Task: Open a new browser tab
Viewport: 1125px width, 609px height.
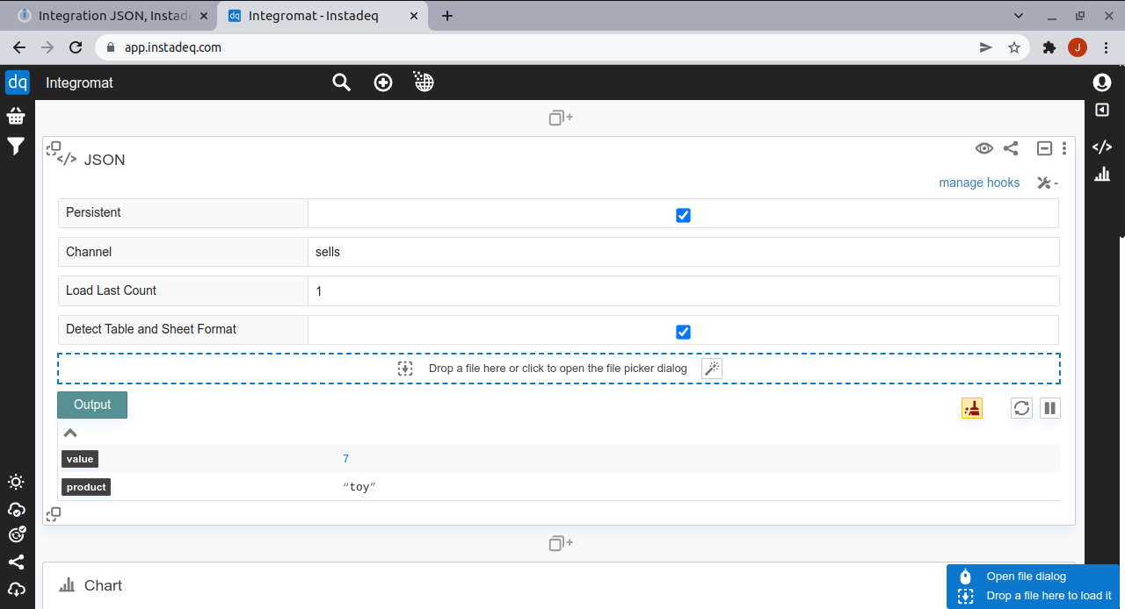Action: (x=447, y=16)
